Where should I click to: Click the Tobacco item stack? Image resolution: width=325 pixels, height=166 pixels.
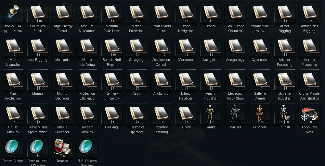click(62, 147)
